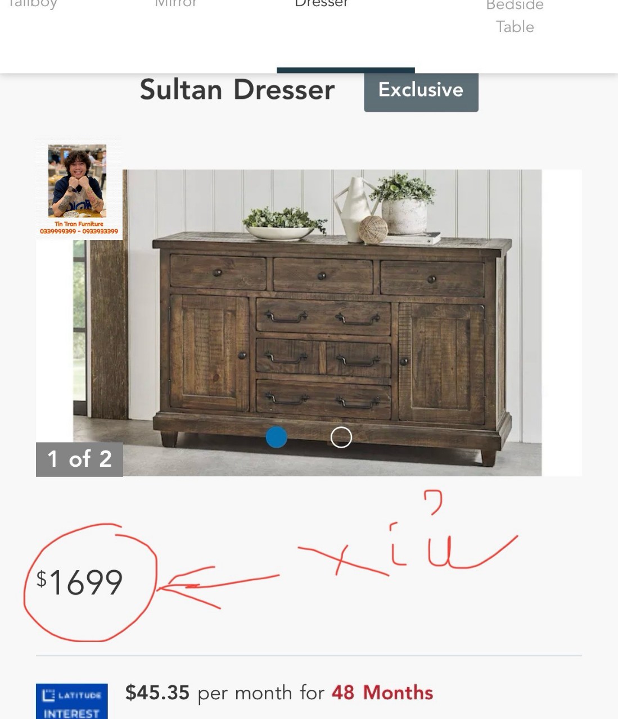618x719 pixels.
Task: Click the potted plant on dresser top
Action: pyautogui.click(x=404, y=203)
